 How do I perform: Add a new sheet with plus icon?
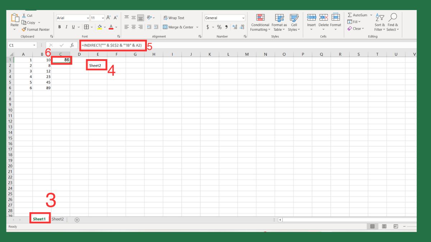pyautogui.click(x=77, y=220)
